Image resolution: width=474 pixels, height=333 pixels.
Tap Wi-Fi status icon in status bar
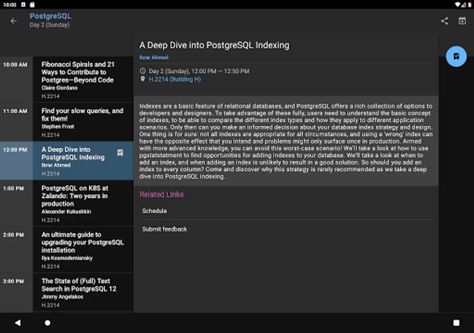[x=458, y=5]
